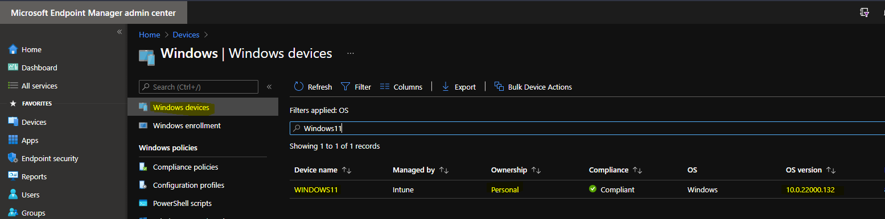
Task: Sort by Compliance column arrows
Action: click(637, 170)
